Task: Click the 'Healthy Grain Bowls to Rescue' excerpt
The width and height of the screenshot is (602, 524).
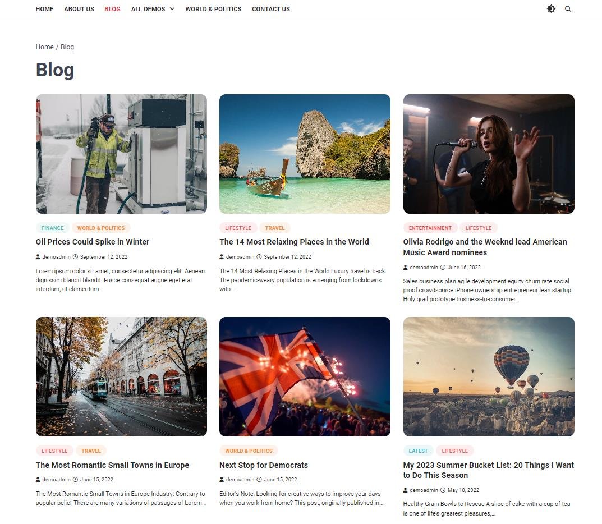Action: [x=486, y=509]
